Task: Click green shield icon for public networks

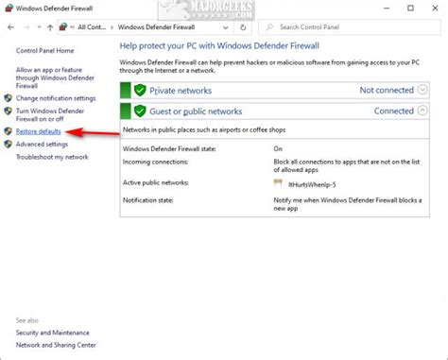Action: pyautogui.click(x=140, y=111)
